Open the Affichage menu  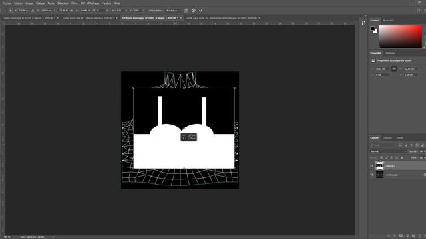click(93, 3)
